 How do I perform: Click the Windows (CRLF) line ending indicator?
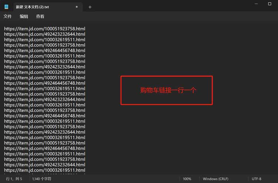click(215, 179)
